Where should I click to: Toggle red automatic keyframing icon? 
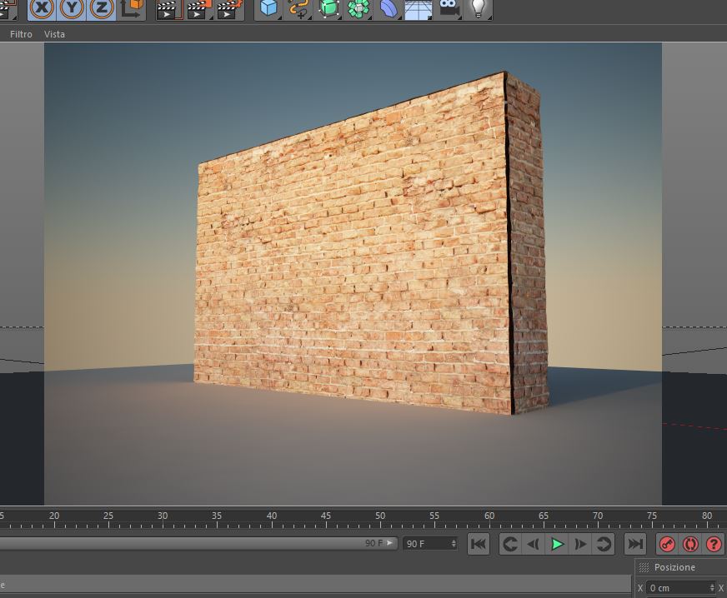tap(690, 544)
